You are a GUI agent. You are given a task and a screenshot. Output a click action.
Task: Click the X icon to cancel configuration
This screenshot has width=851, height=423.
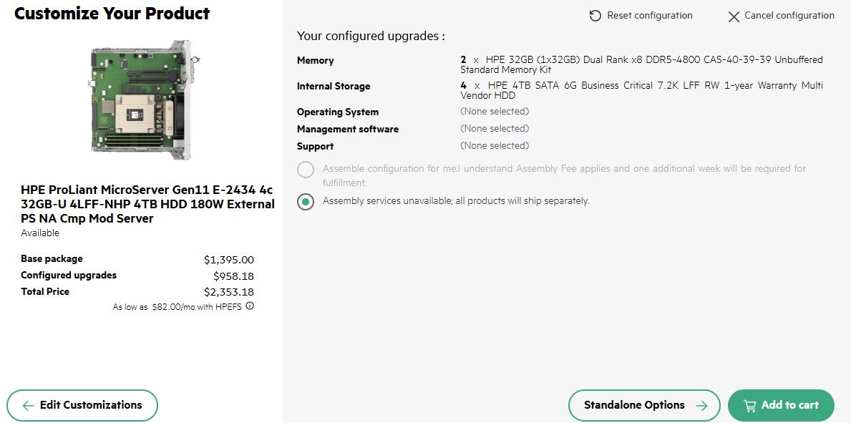tap(733, 16)
